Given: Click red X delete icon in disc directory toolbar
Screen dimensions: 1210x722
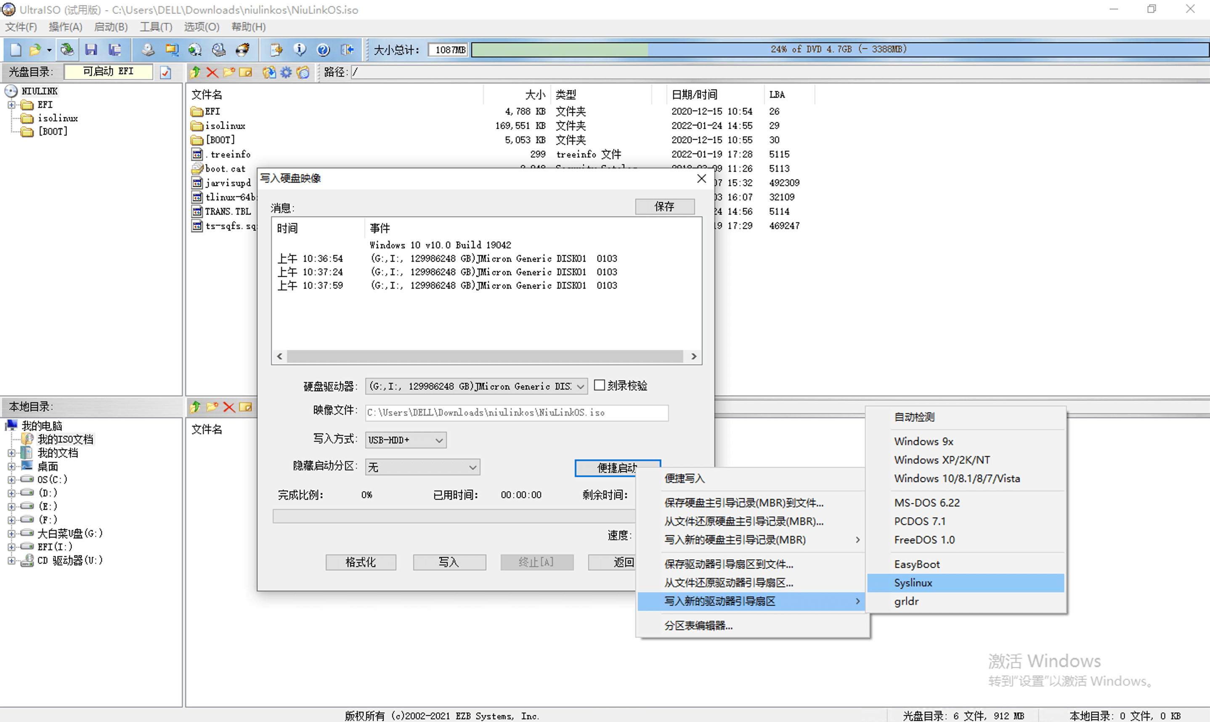Looking at the screenshot, I should click(x=212, y=72).
